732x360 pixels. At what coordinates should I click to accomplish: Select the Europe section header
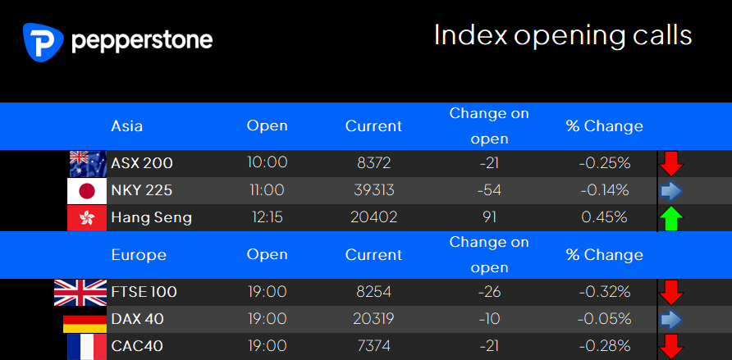tap(139, 255)
